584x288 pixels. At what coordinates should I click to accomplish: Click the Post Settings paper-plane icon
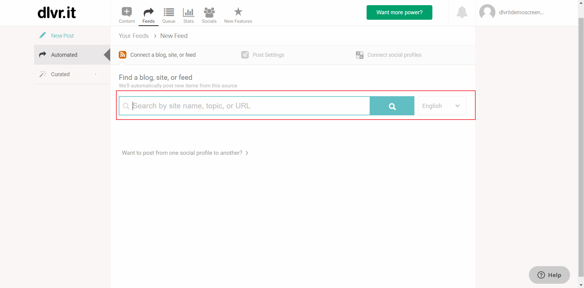[245, 55]
